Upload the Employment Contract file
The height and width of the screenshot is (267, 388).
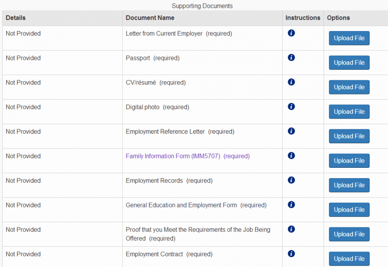coord(349,259)
